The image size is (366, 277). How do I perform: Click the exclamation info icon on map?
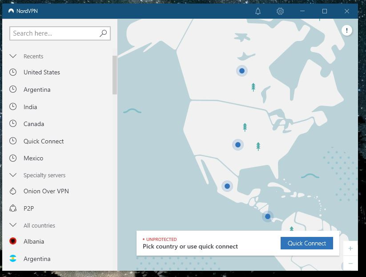click(x=346, y=30)
